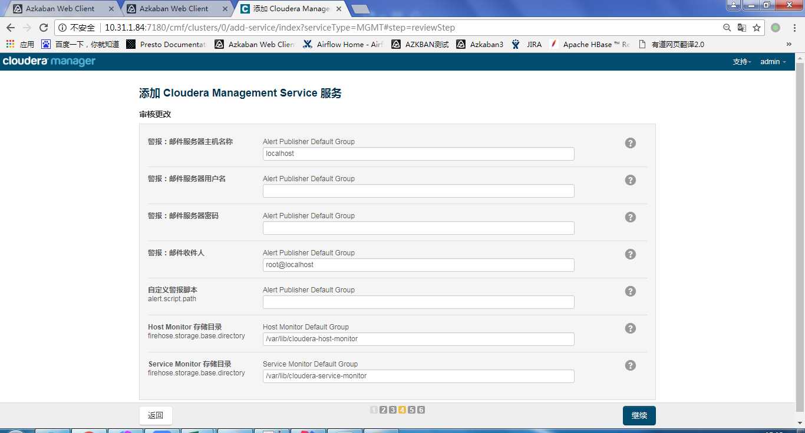Screen dimensions: 805x433
Task: Jump to wizard step 2
Action: coord(383,410)
